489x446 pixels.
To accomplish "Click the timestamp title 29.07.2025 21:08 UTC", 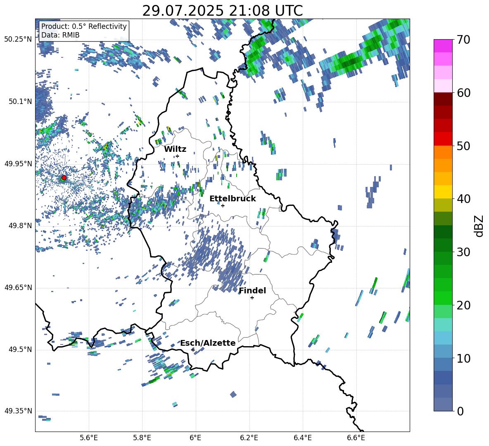I will 223,11.
